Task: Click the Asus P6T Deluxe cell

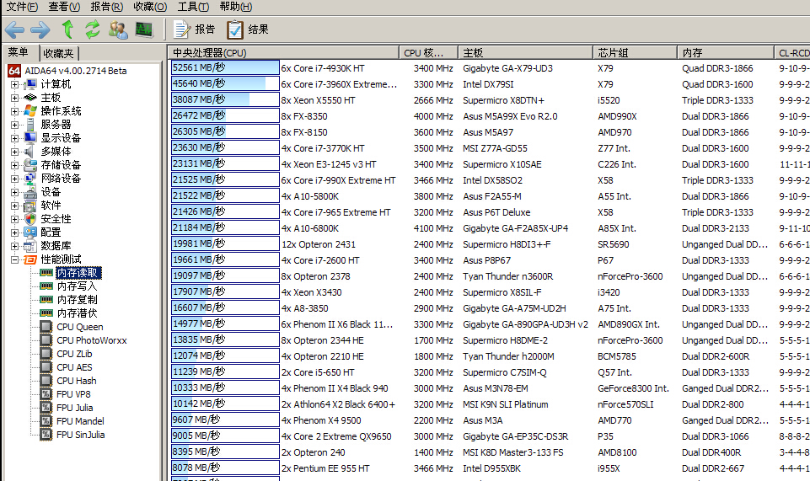Action: pyautogui.click(x=496, y=212)
